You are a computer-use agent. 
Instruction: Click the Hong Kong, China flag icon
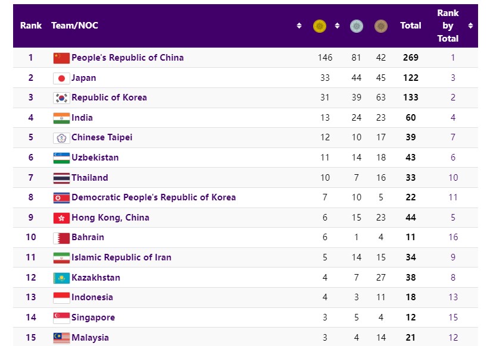61,218
